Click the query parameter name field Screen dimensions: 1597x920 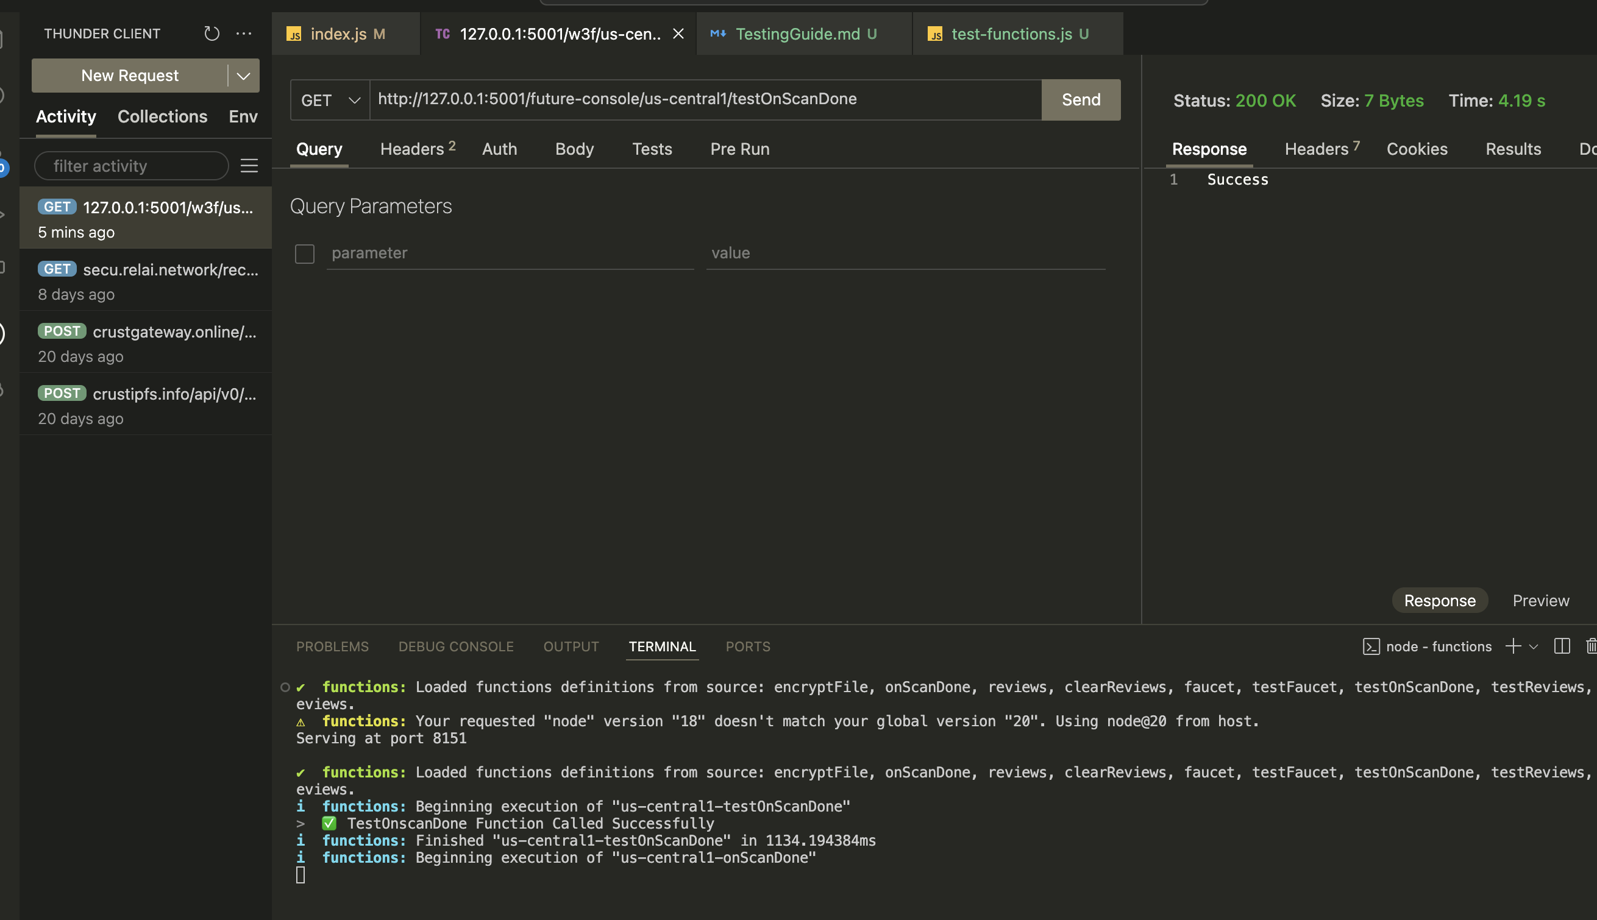pyautogui.click(x=510, y=253)
